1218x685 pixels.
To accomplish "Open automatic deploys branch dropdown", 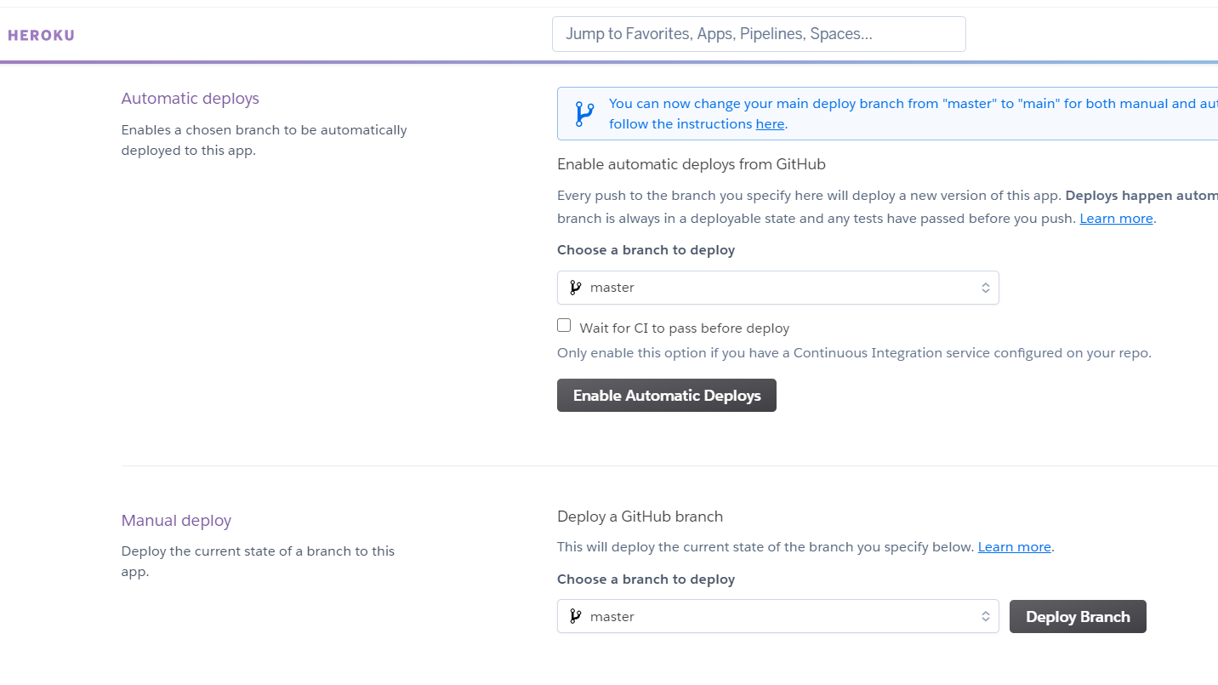I will (778, 288).
